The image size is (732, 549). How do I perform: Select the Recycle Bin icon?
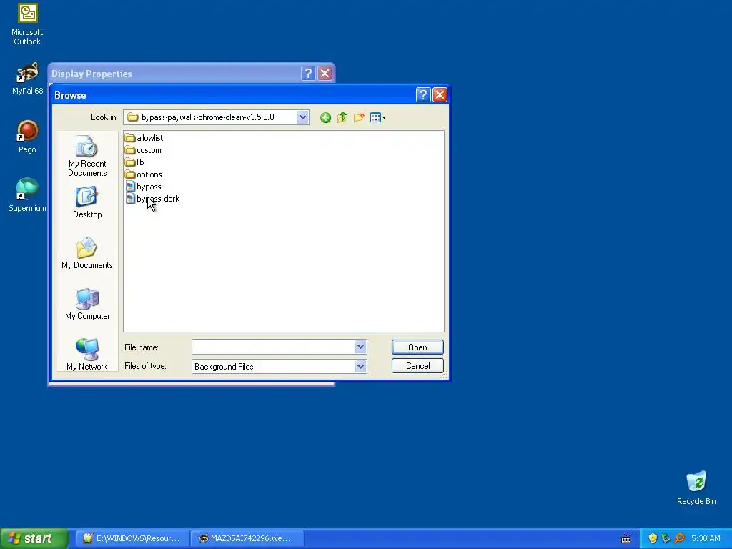pyautogui.click(x=696, y=488)
